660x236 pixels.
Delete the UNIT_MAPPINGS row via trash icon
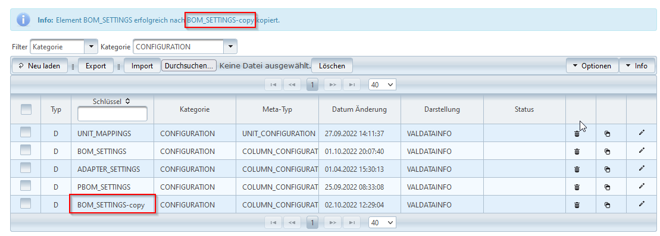click(x=577, y=134)
